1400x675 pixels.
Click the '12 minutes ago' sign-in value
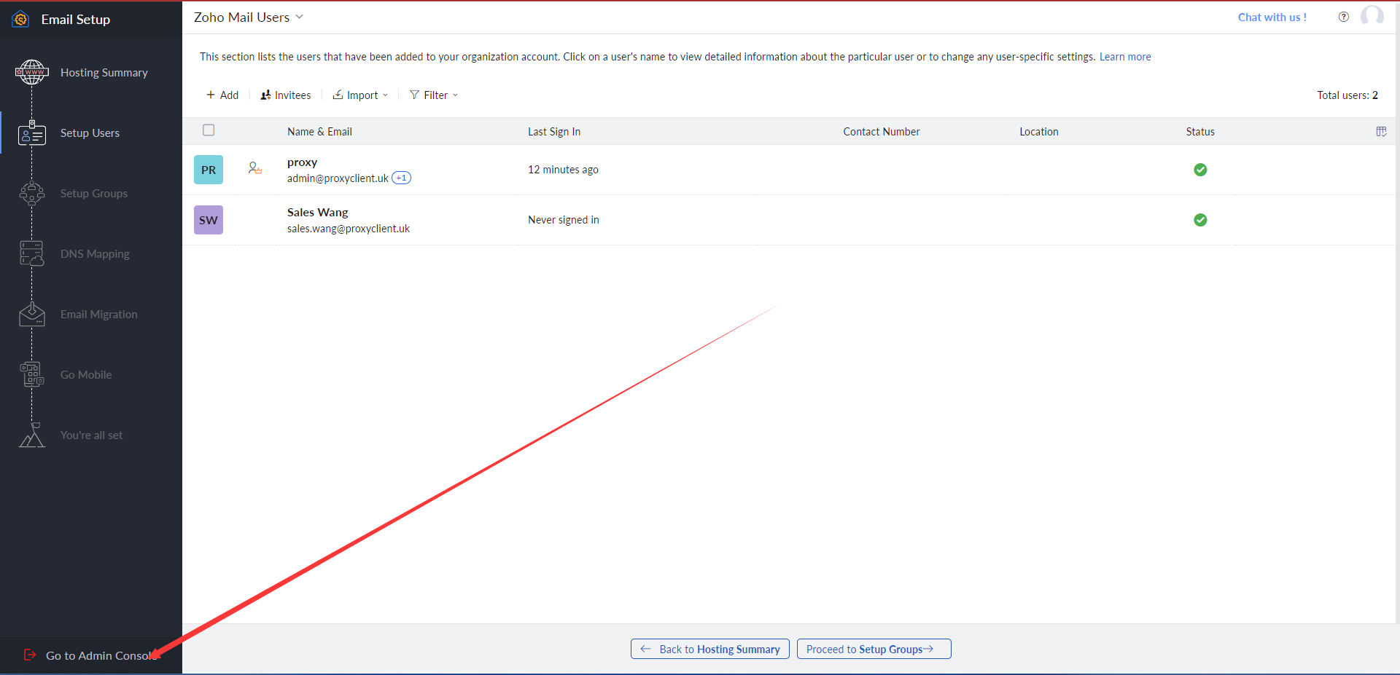point(563,170)
